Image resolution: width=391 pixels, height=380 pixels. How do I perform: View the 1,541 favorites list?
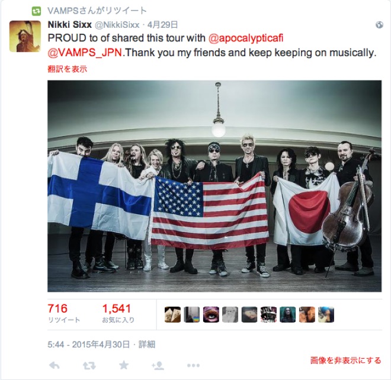point(118,314)
